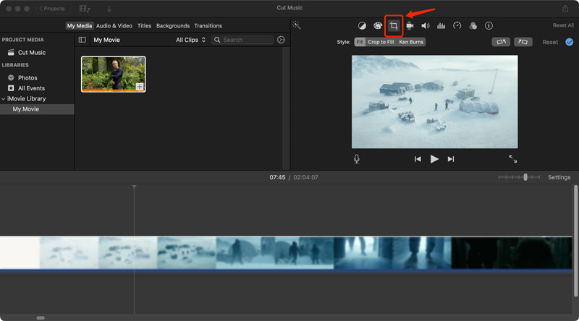Open the Color Balance adjustment
The height and width of the screenshot is (321, 579).
click(x=362, y=25)
